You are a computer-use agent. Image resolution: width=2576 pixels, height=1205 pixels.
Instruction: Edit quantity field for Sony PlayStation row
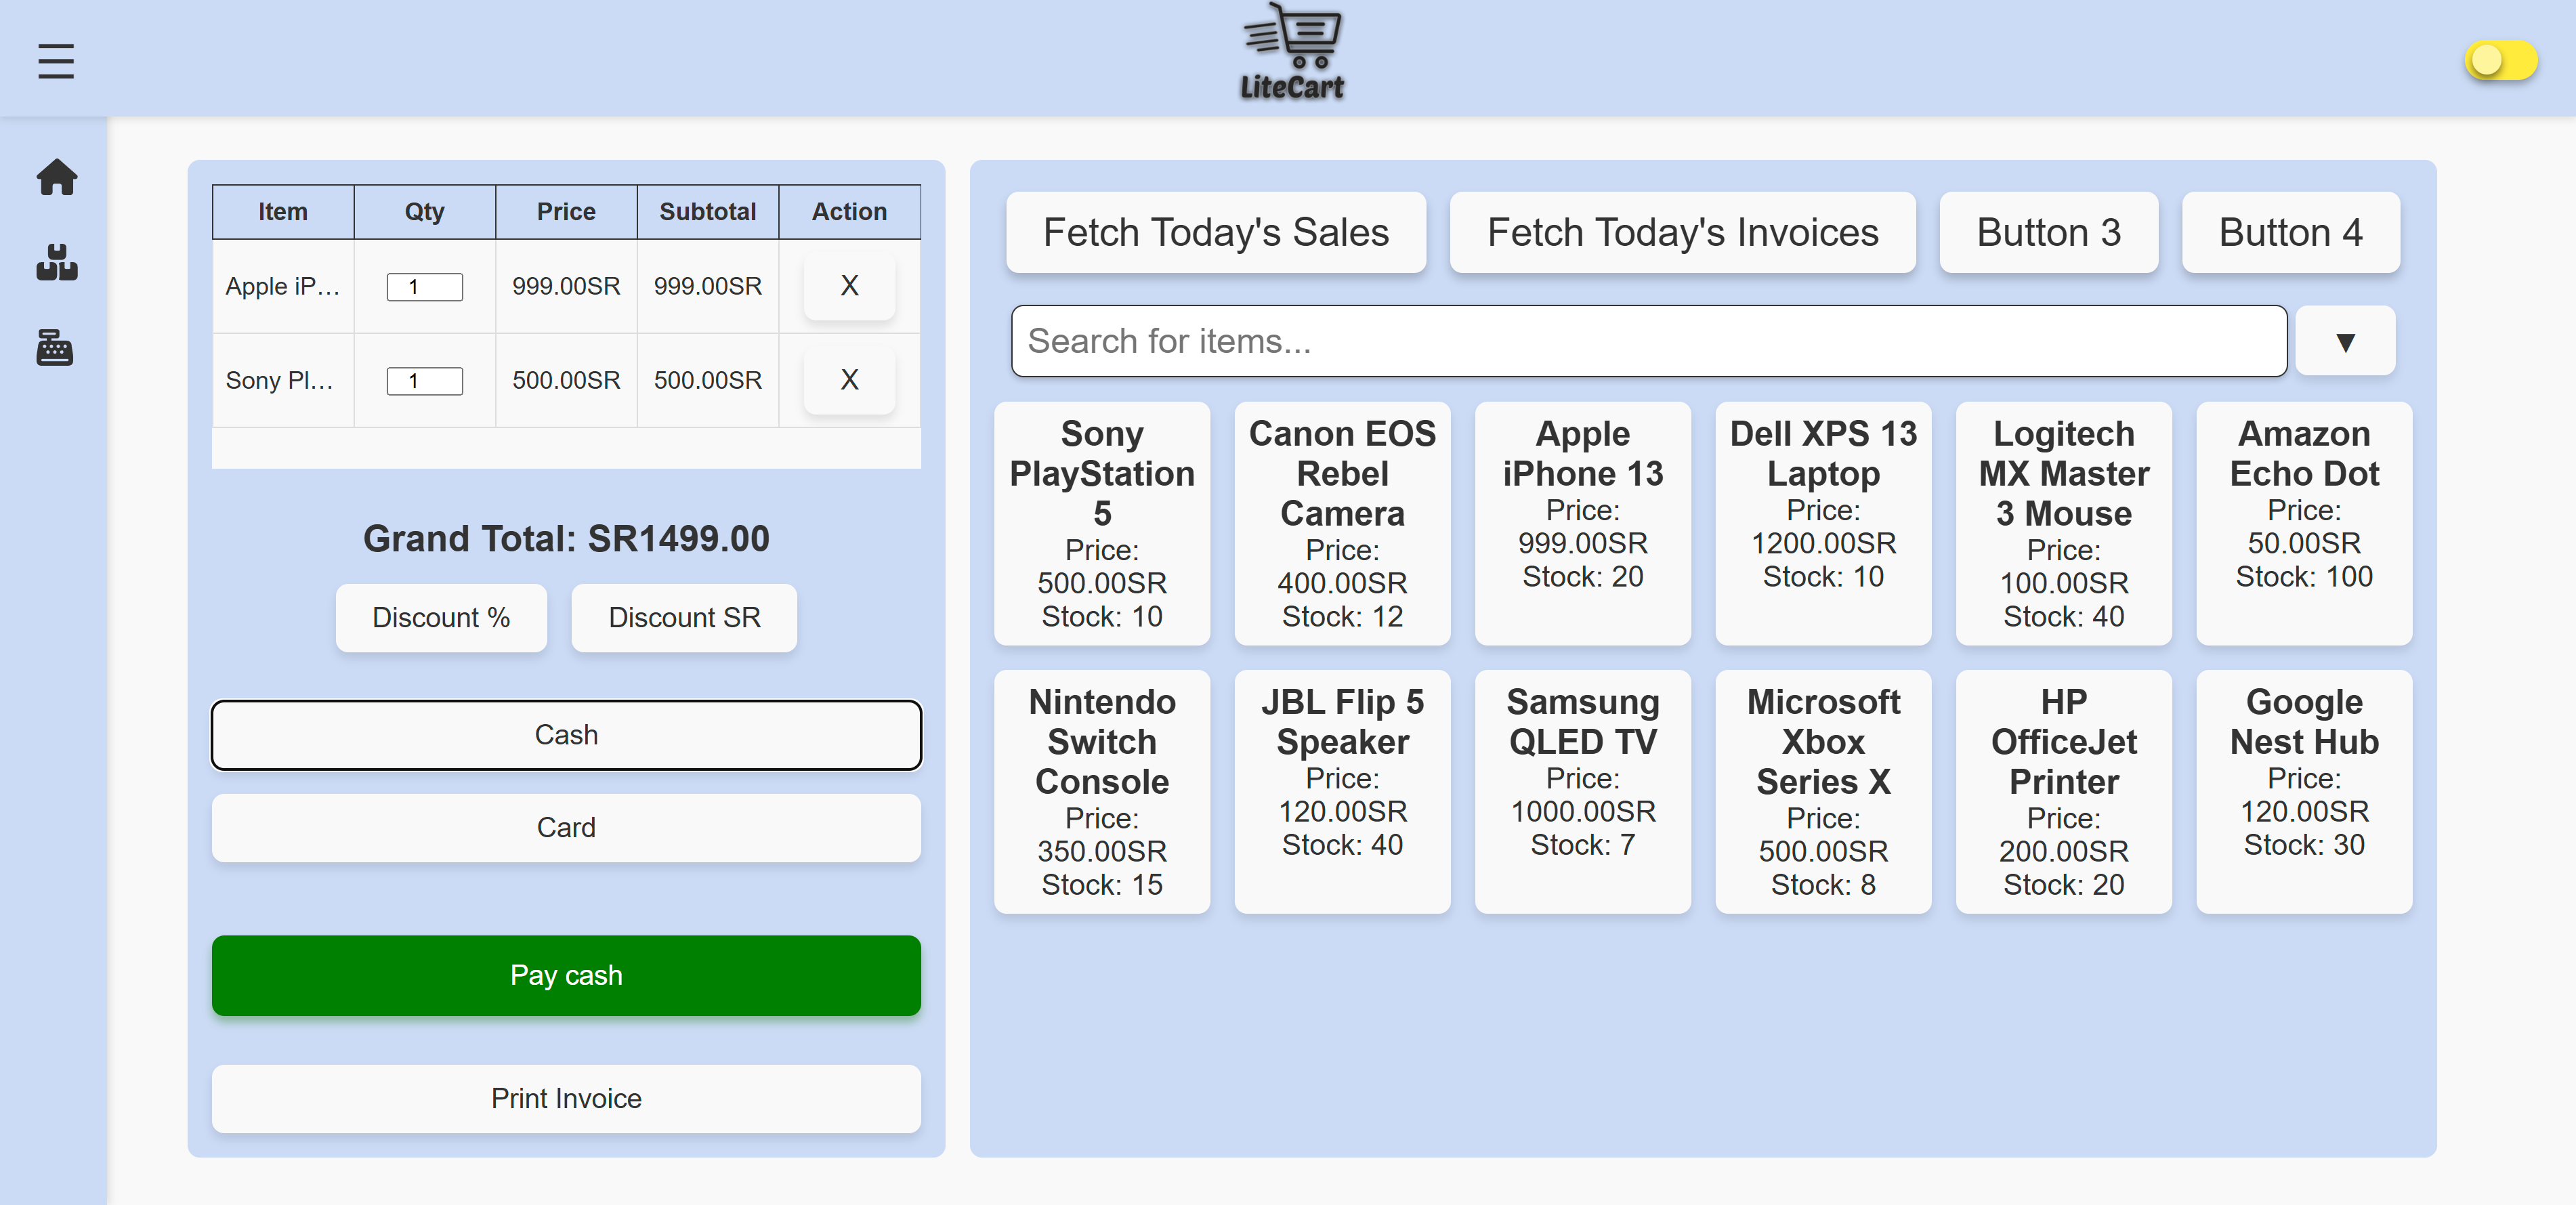pyautogui.click(x=424, y=381)
